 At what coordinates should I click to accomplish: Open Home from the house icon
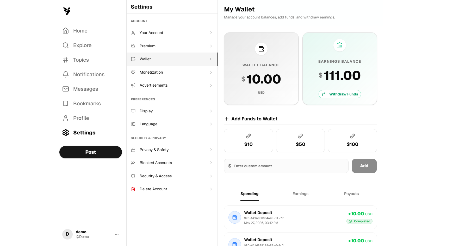(66, 31)
